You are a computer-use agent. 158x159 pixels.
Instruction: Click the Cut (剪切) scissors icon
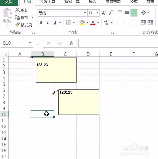pos(17,10)
